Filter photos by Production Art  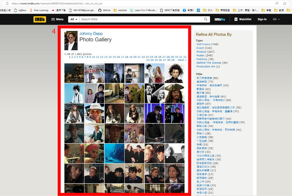coord(206,66)
